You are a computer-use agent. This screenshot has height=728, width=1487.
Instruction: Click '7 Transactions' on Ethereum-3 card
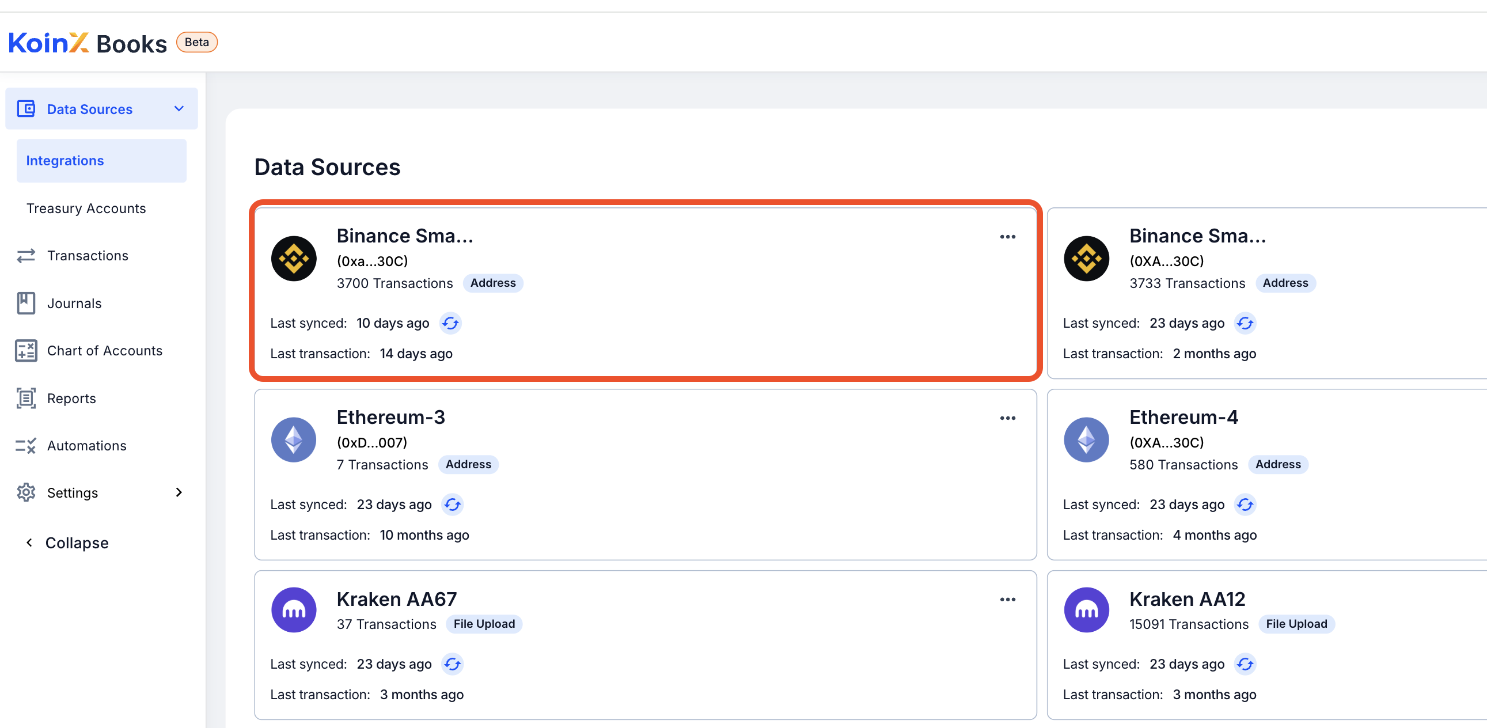pos(383,465)
